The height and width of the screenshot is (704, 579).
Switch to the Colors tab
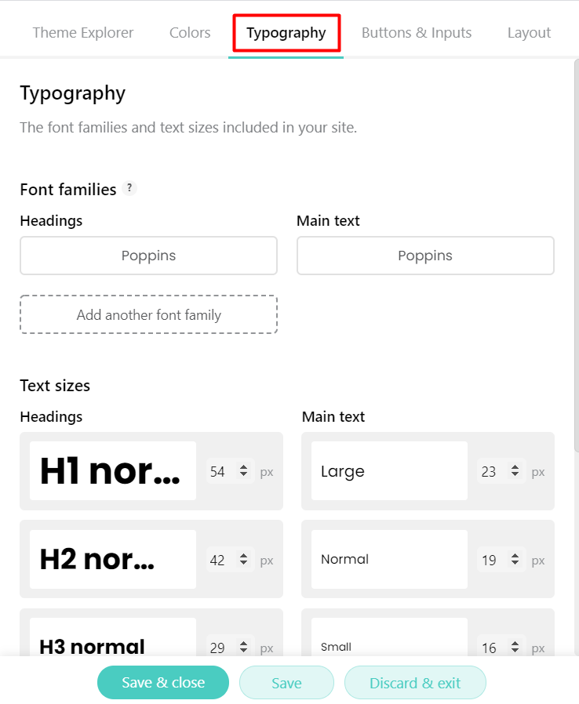[x=190, y=33]
